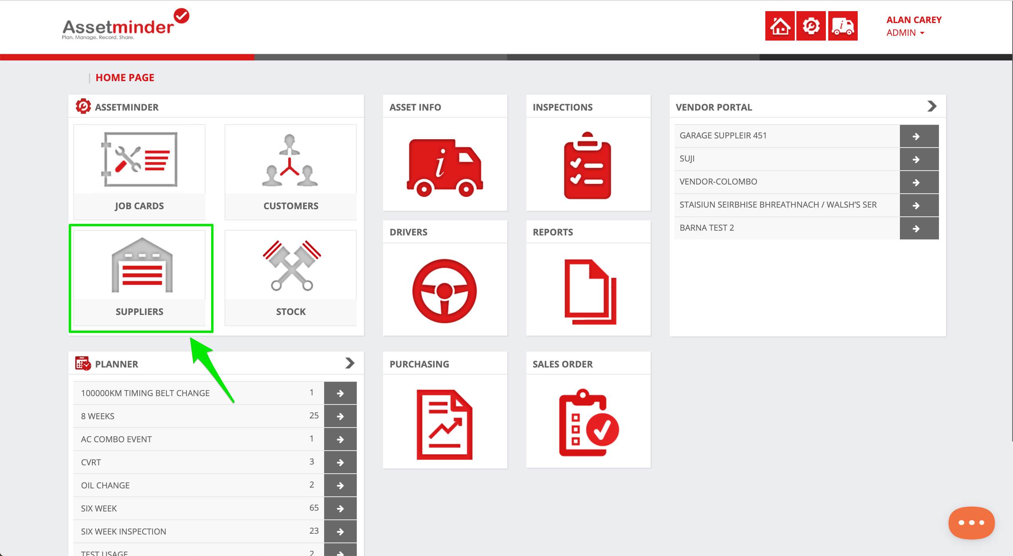The width and height of the screenshot is (1013, 556).
Task: Select SUJI vendor text
Action: [687, 159]
